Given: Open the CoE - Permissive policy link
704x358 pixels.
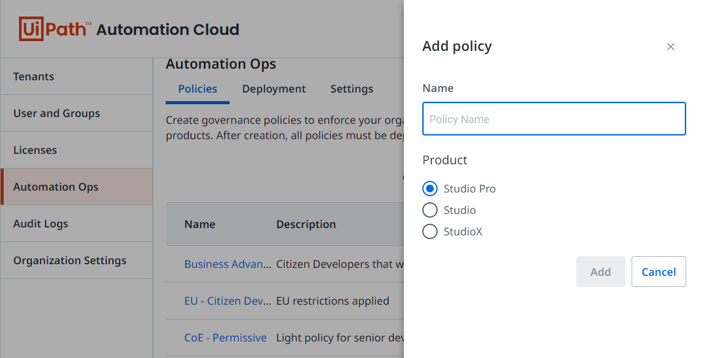Looking at the screenshot, I should click(x=225, y=337).
